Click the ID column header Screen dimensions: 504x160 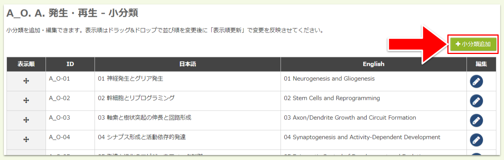(x=70, y=64)
